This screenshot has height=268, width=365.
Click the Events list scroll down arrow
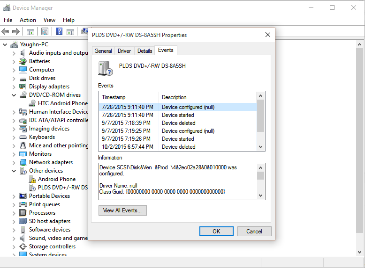(x=260, y=147)
